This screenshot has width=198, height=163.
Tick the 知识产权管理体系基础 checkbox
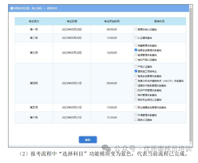click(136, 90)
